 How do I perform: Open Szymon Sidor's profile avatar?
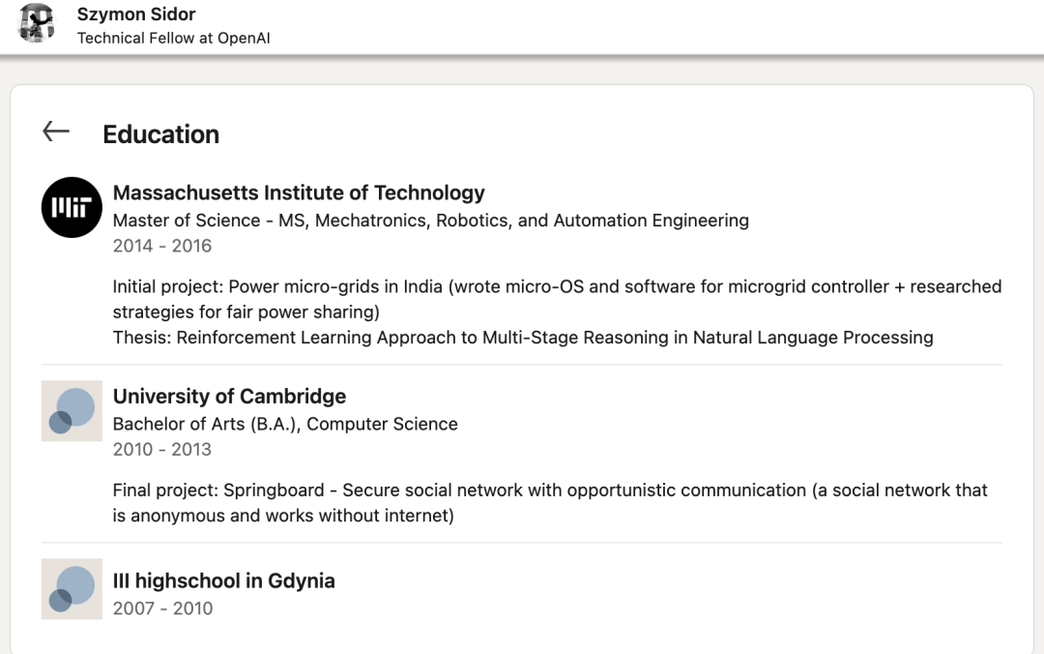tap(38, 23)
